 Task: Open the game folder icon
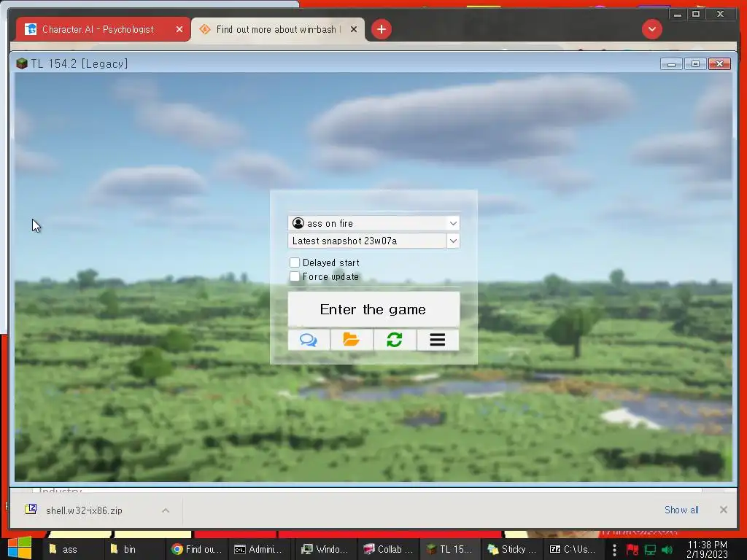click(352, 340)
